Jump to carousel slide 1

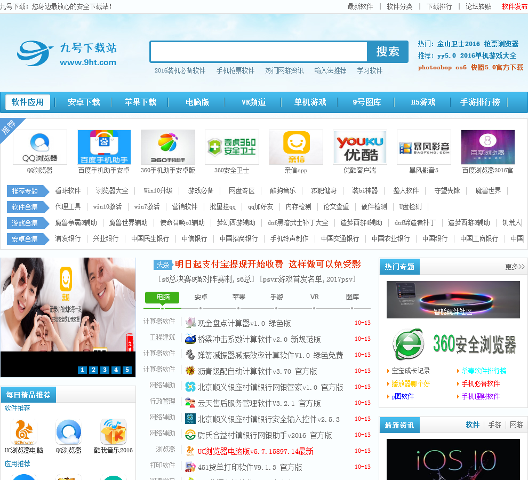[82, 370]
